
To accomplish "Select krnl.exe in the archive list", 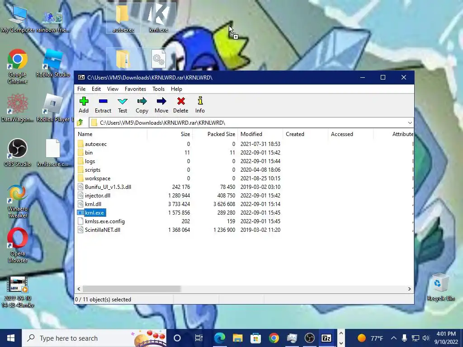I will [x=94, y=212].
